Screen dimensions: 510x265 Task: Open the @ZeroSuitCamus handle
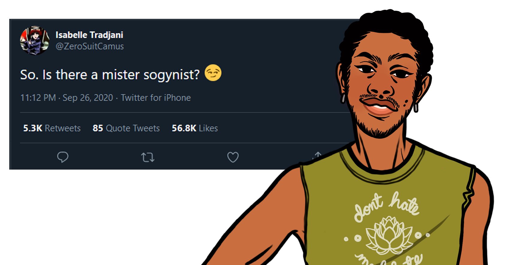[90, 46]
